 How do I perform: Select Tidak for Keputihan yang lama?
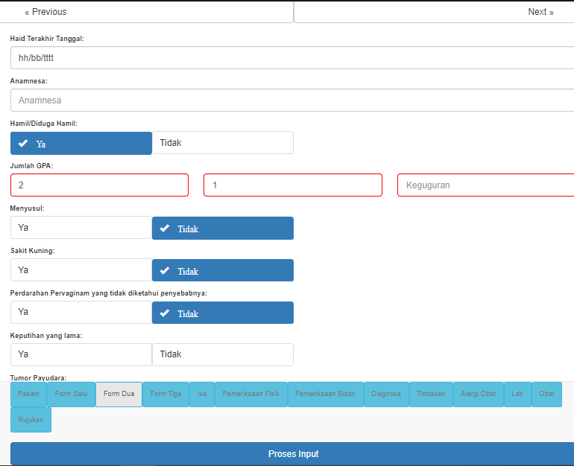point(223,354)
